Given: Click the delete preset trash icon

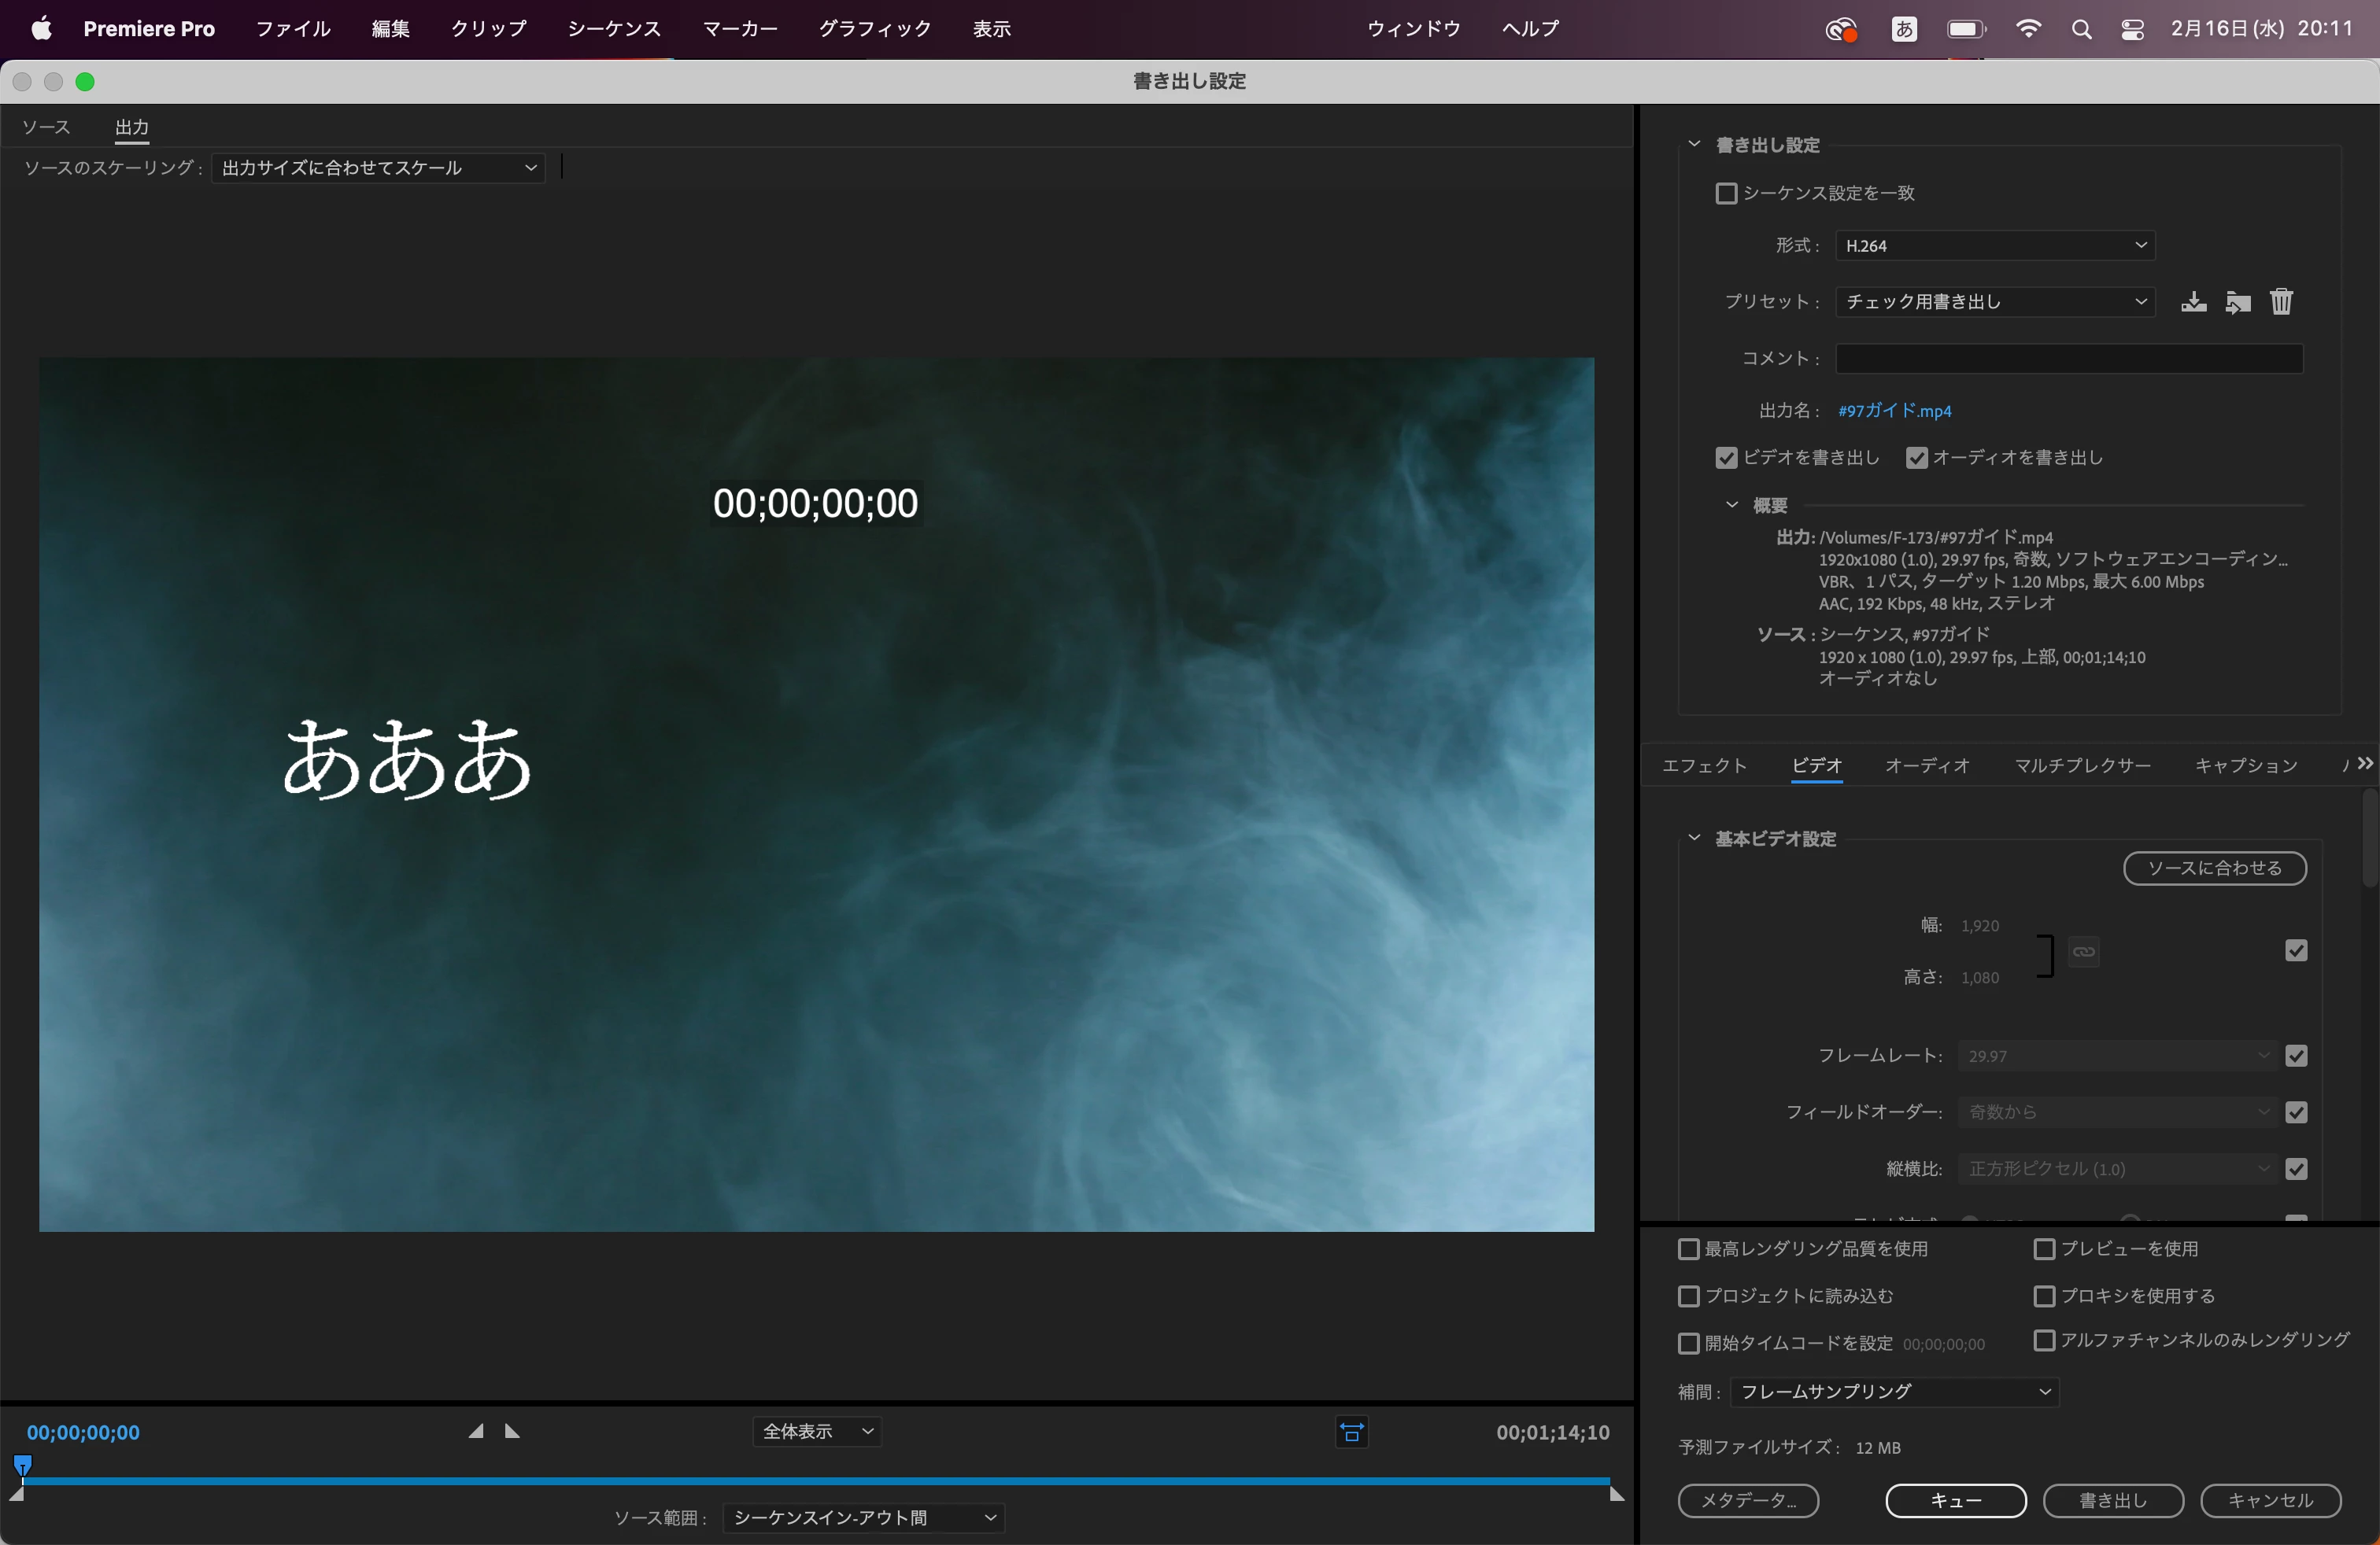Looking at the screenshot, I should pyautogui.click(x=2281, y=302).
